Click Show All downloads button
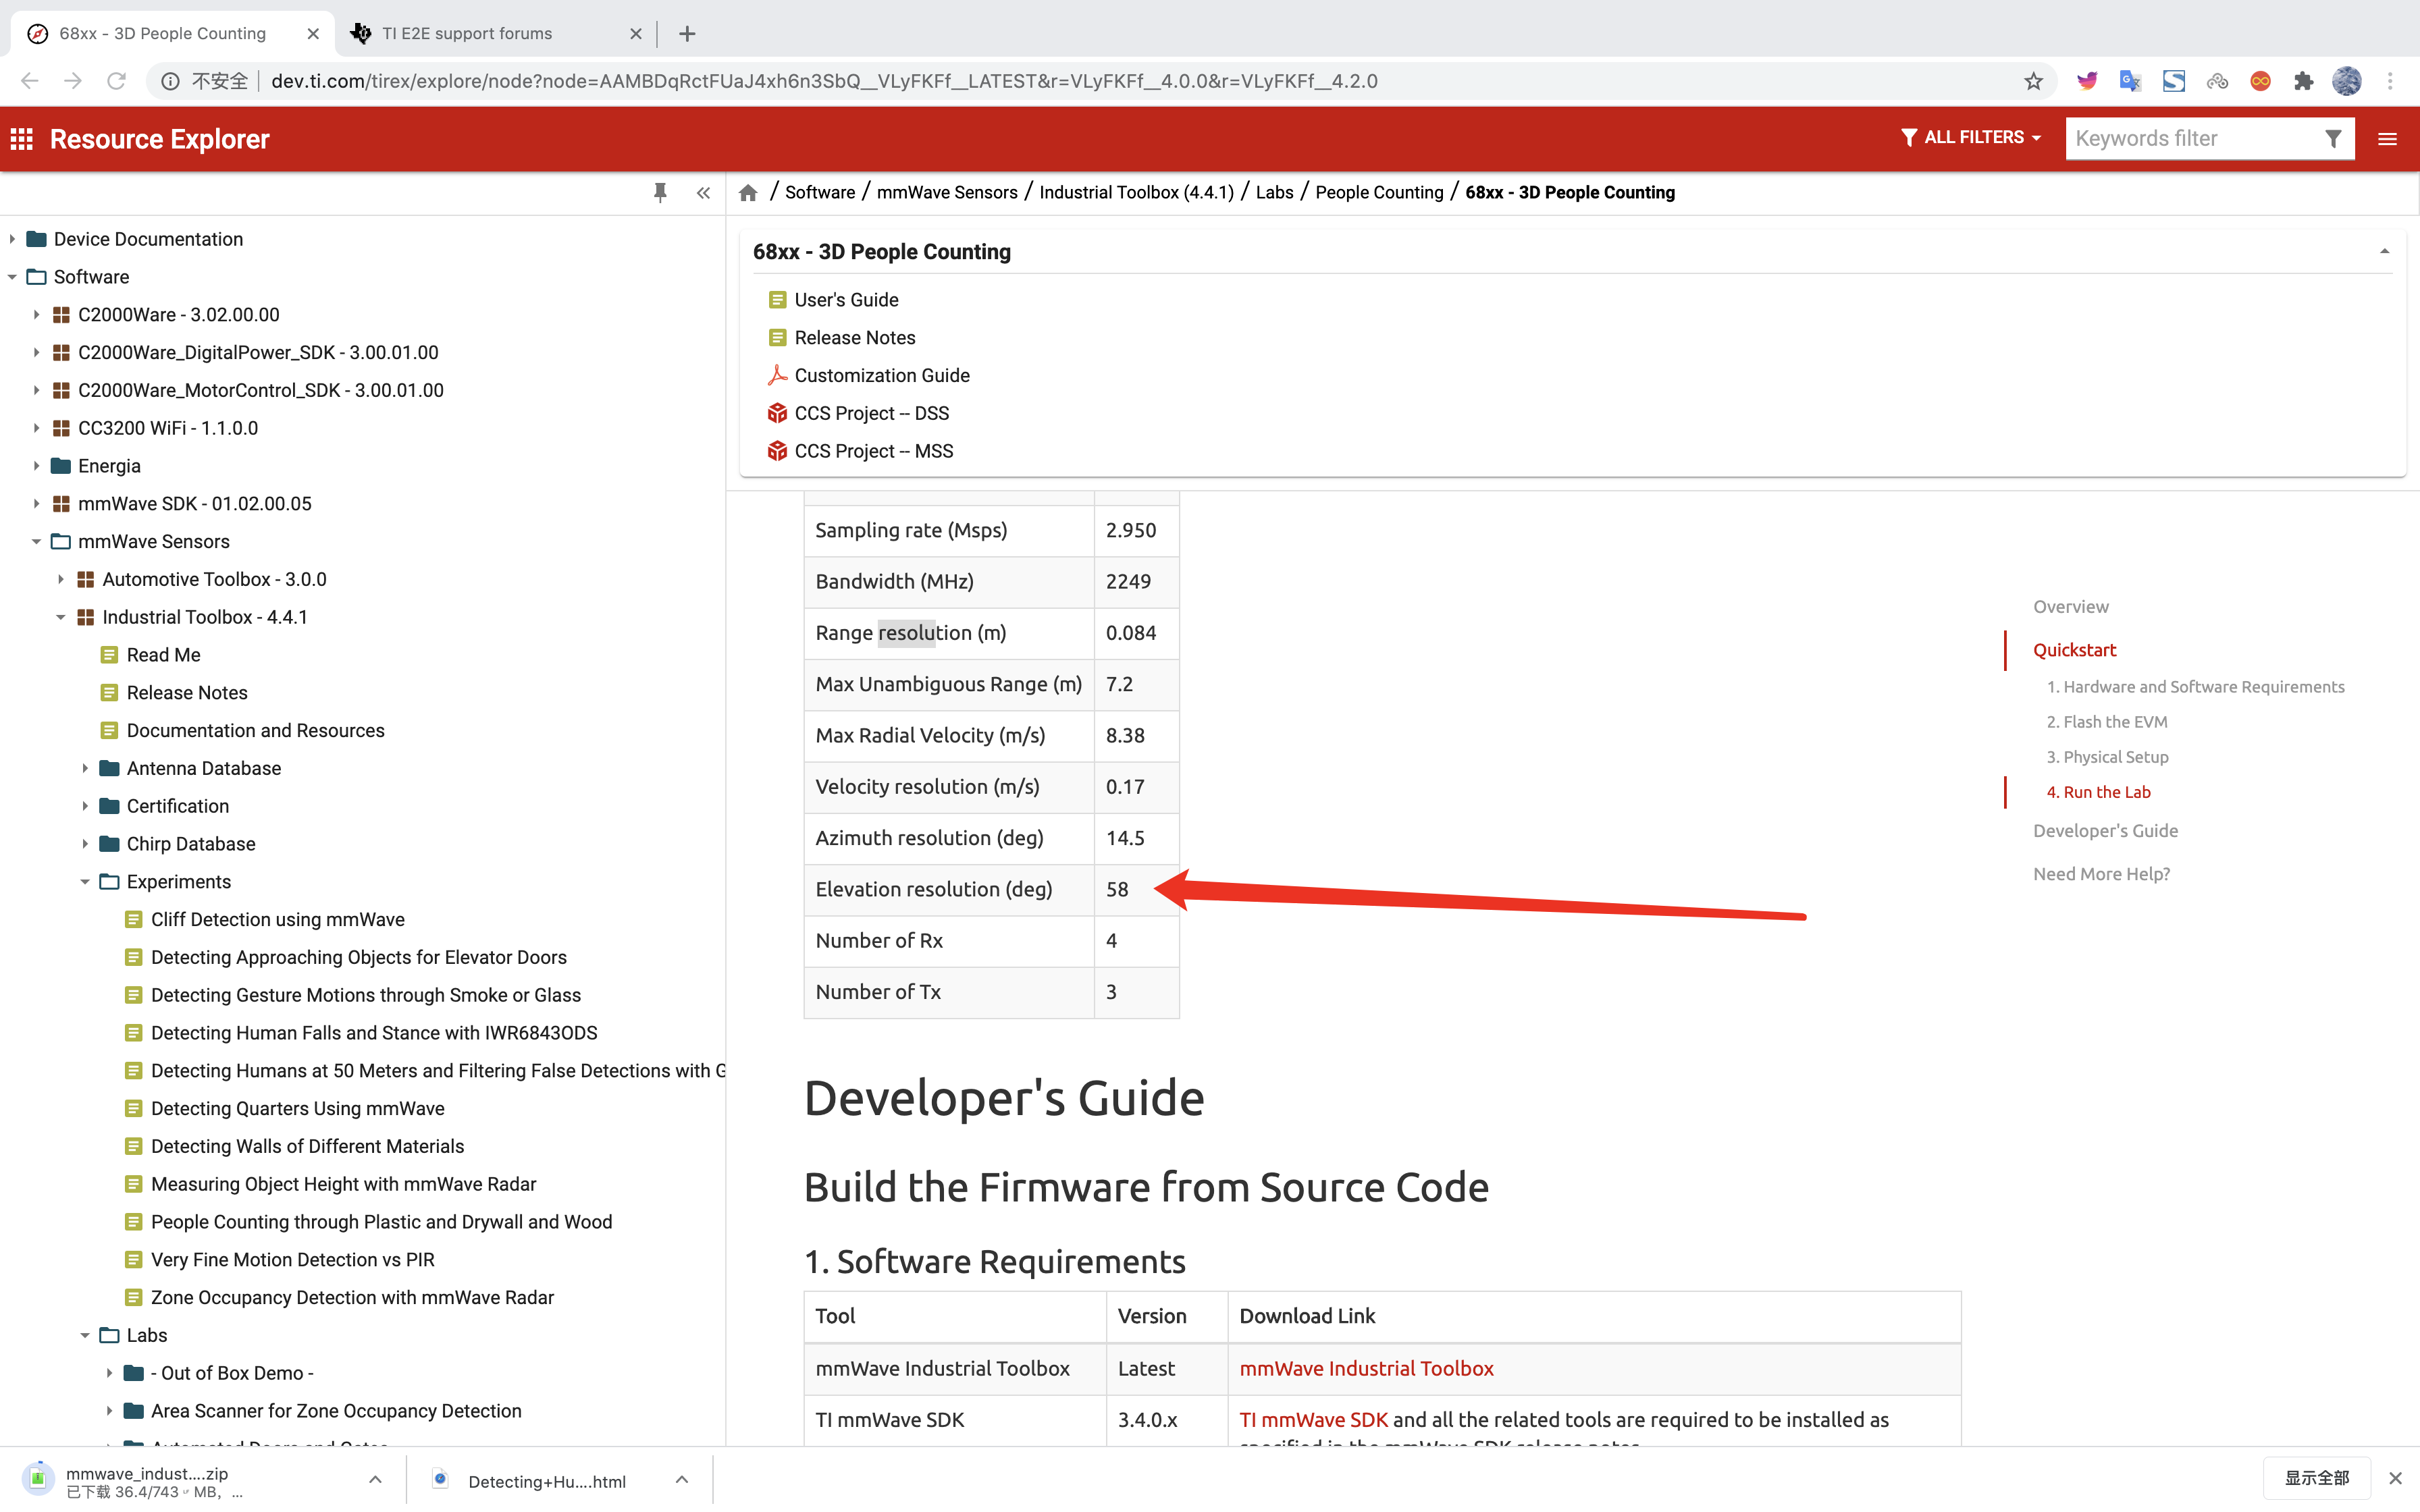Screen dimensions: 2420x1512 pos(2316,1478)
